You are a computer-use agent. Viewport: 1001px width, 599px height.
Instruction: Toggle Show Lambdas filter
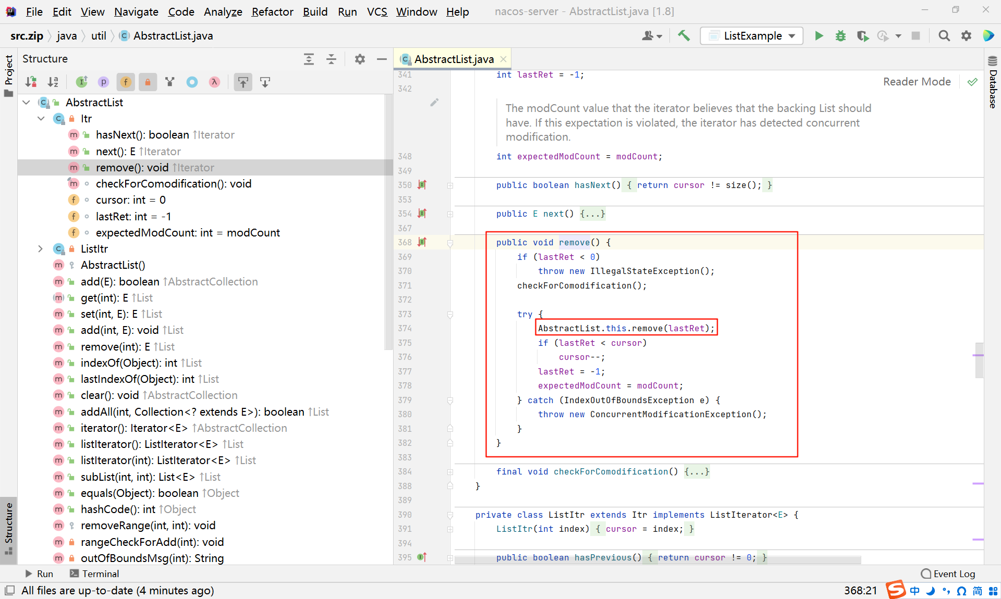[x=214, y=82]
